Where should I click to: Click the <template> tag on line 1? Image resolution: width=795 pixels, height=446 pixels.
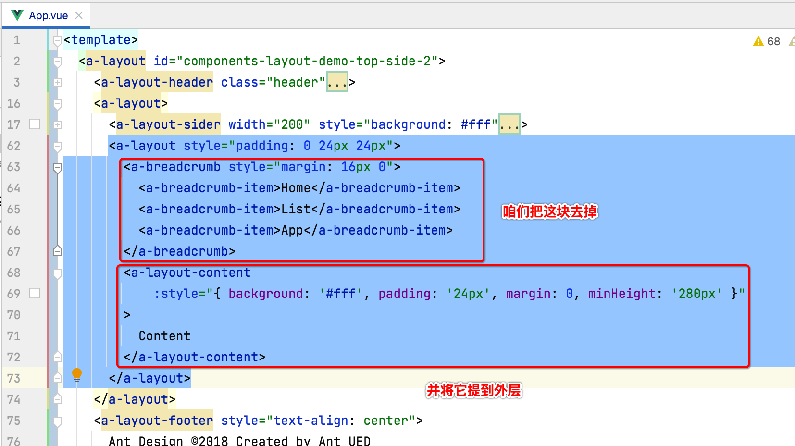(101, 40)
